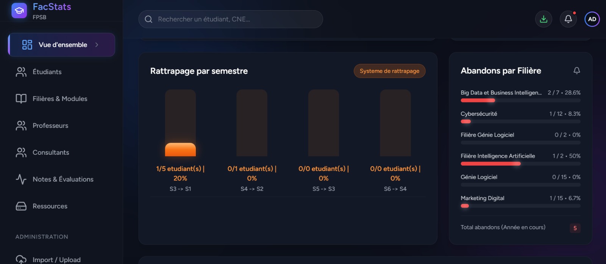Click the Notes & Évaluations activity icon

21,179
